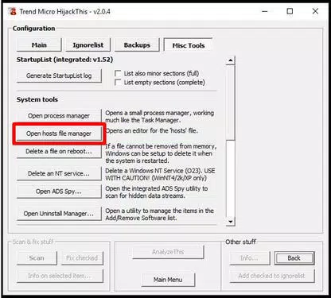Viewport: 331px width, 298px height.
Task: Click window title 'Trend Micro HijackThis - v2.0.4'
Action: 64,12
